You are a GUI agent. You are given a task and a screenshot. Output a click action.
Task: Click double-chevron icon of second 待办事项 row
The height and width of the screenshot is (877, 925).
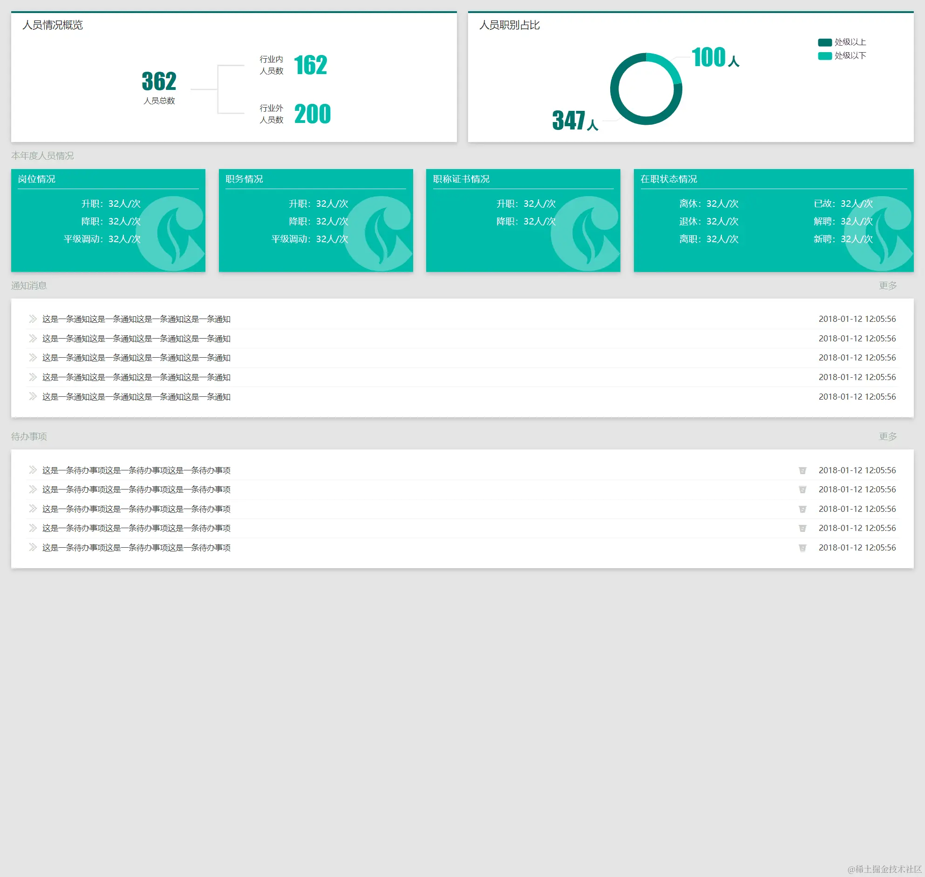tap(33, 489)
